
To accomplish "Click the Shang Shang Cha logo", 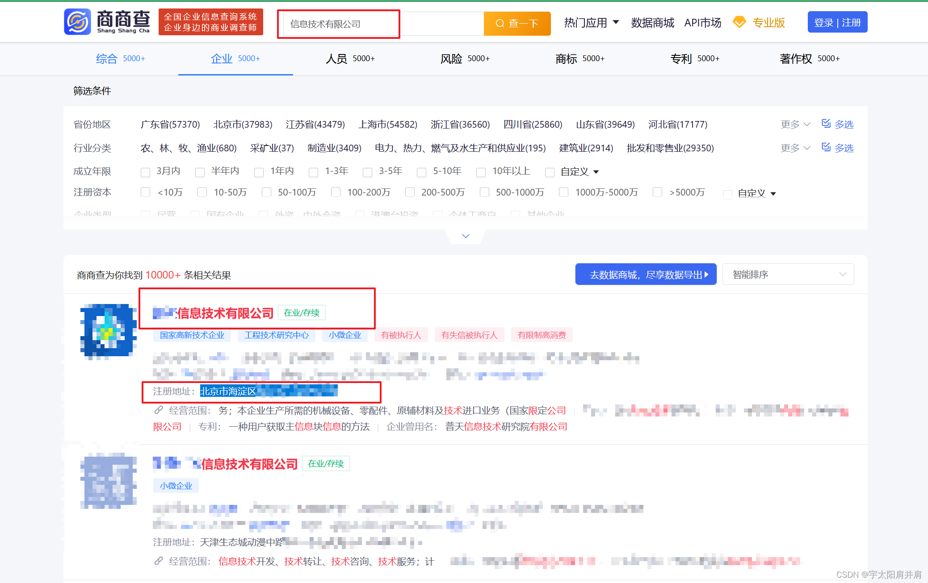I will pyautogui.click(x=107, y=21).
